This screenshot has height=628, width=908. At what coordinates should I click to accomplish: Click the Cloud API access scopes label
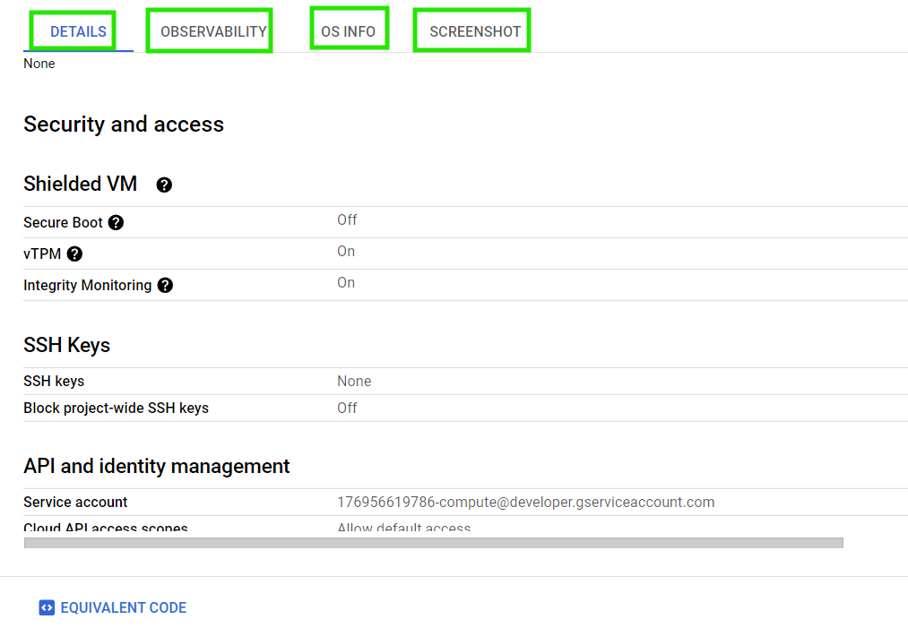point(106,528)
